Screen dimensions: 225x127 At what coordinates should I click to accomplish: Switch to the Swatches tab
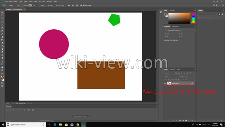172,11
